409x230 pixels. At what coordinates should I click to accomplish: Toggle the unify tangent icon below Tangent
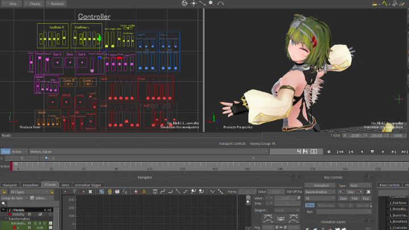pos(281,219)
